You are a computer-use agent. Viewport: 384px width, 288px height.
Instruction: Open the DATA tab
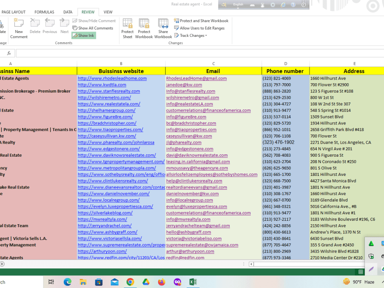pyautogui.click(x=68, y=12)
